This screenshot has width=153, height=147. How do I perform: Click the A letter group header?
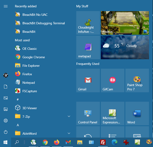[18, 125]
